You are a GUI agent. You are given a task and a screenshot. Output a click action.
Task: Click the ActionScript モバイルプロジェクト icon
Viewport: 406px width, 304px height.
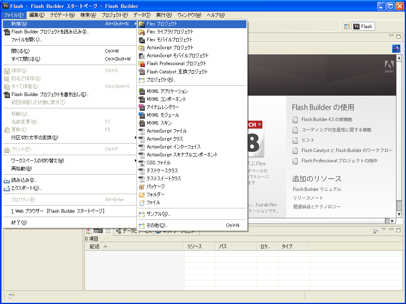click(x=142, y=56)
